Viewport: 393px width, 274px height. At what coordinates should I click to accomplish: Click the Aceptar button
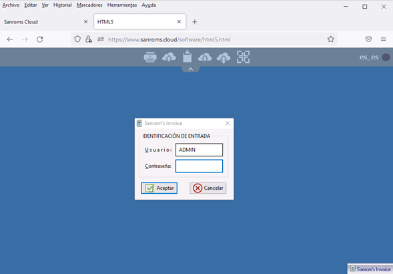[x=159, y=188]
